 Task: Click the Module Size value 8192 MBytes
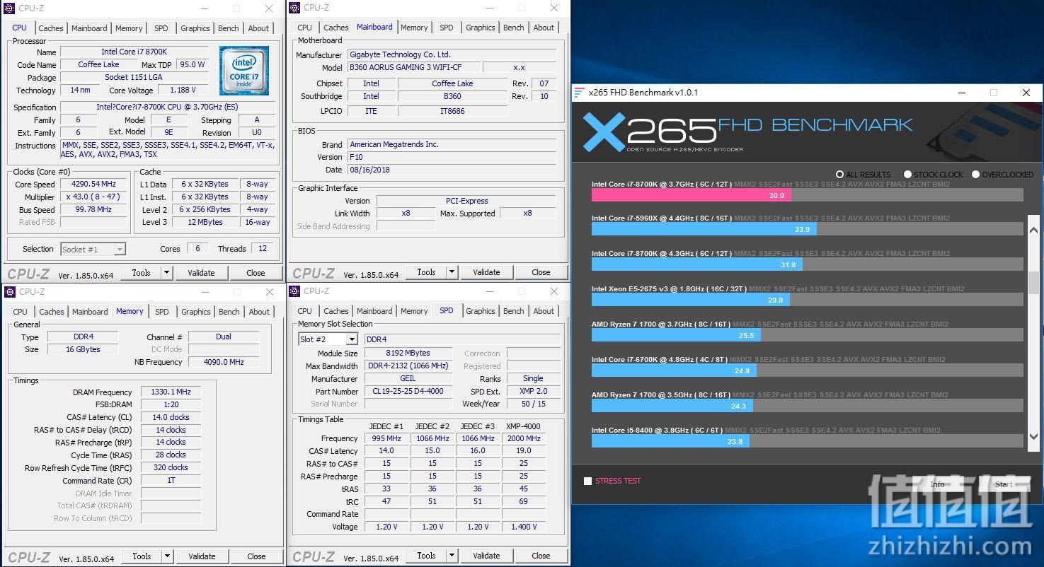[408, 353]
